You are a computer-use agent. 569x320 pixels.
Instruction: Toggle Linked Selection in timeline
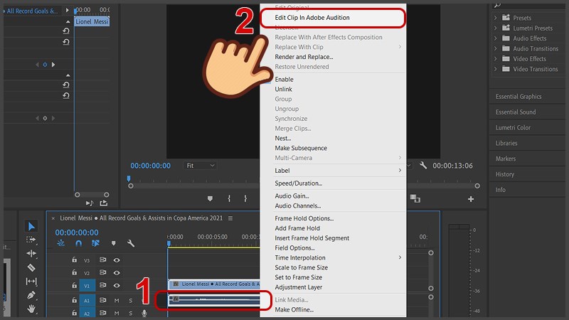(x=95, y=243)
